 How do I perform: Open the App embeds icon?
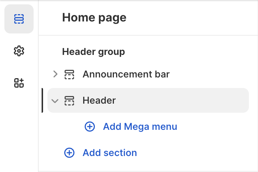pos(19,83)
